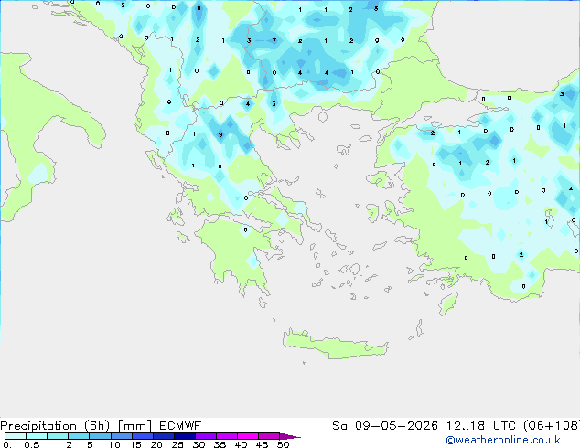Click the 0.5 mm legend color swatch
The width and height of the screenshot is (580, 448).
pos(37,436)
